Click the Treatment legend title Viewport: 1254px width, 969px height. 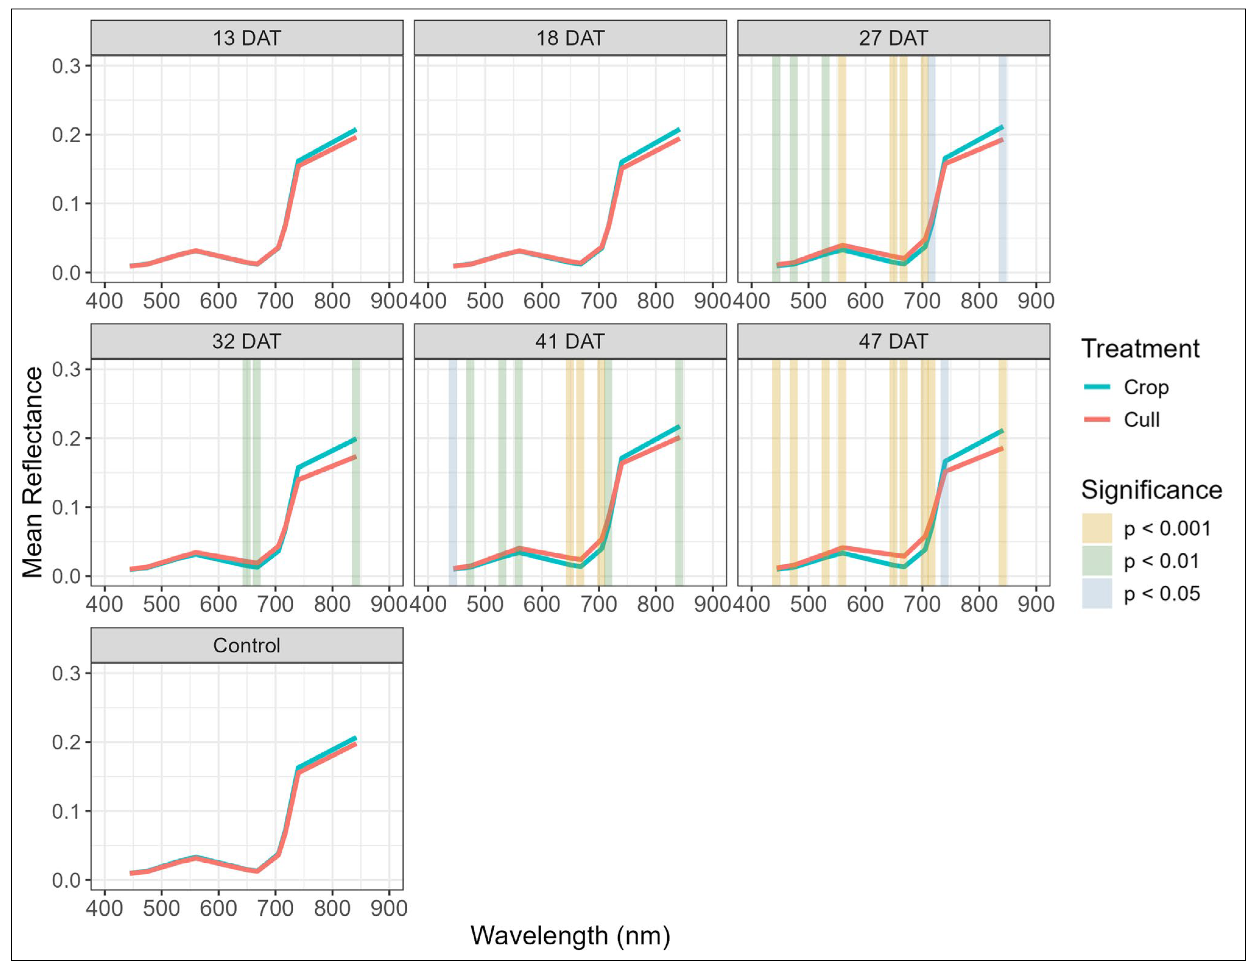1140,349
